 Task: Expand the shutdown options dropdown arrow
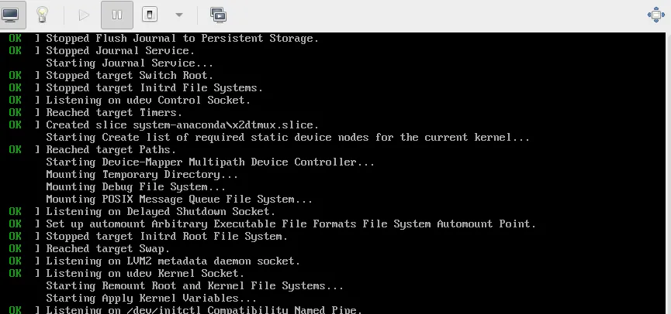coord(178,14)
